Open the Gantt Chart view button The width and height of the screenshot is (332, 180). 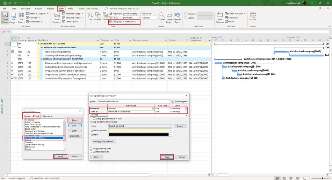coord(5,18)
